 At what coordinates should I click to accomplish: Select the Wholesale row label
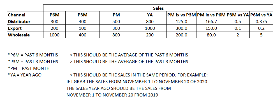[x=25, y=35]
